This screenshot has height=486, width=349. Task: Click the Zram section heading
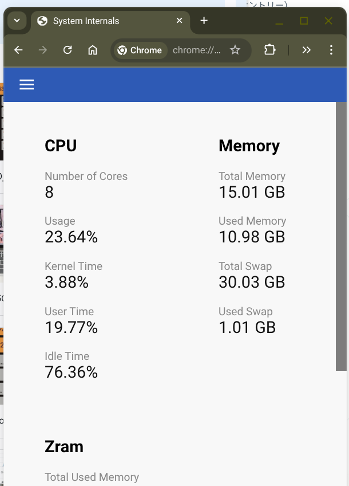(64, 446)
